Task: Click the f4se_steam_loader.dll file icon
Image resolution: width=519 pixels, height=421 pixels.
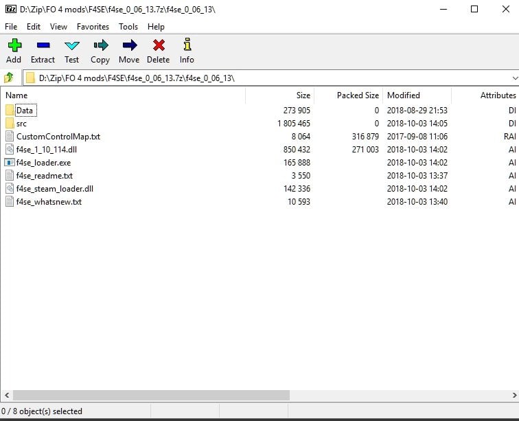Action: point(10,188)
